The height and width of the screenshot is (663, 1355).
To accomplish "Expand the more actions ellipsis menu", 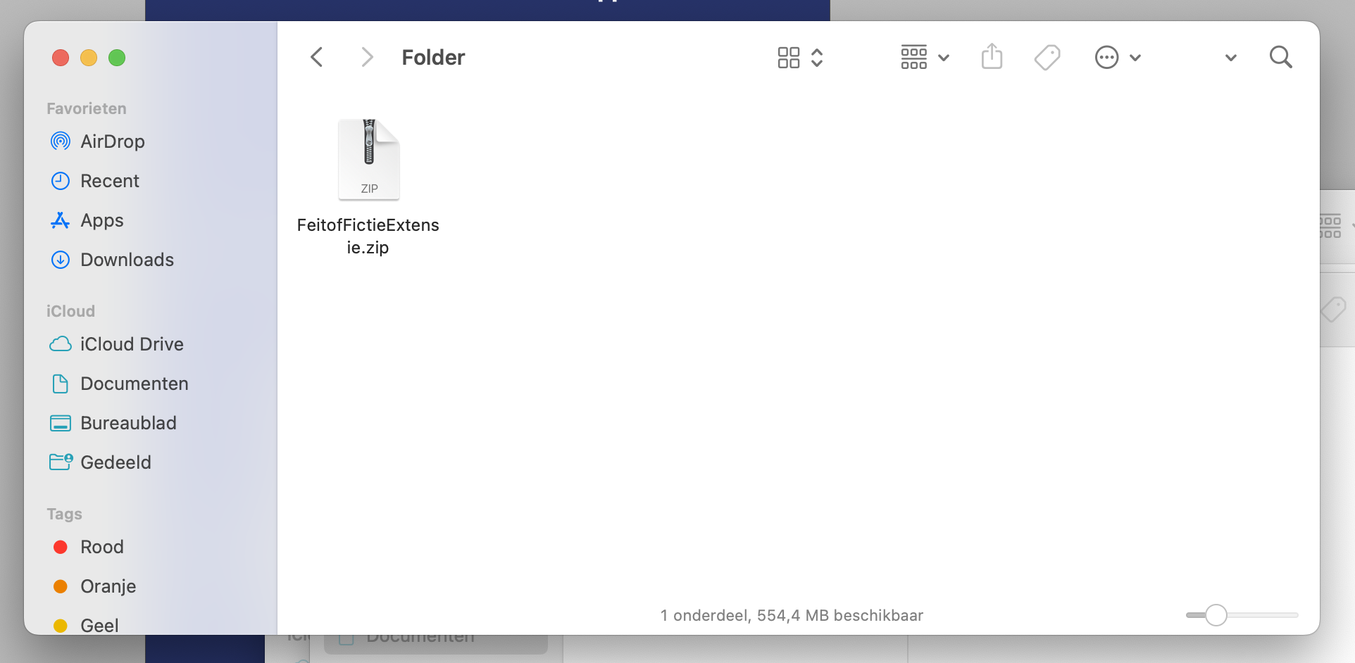I will click(1117, 57).
